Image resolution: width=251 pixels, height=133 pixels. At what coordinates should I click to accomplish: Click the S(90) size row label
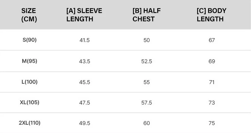coord(30,40)
